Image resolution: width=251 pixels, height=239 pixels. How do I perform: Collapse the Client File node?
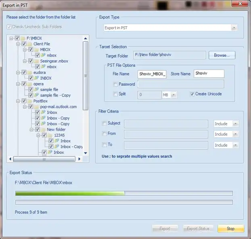18,44
